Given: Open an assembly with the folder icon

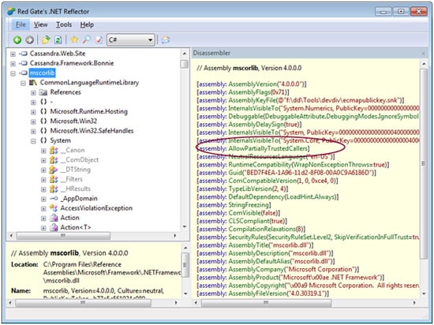Looking at the screenshot, I should (x=46, y=39).
